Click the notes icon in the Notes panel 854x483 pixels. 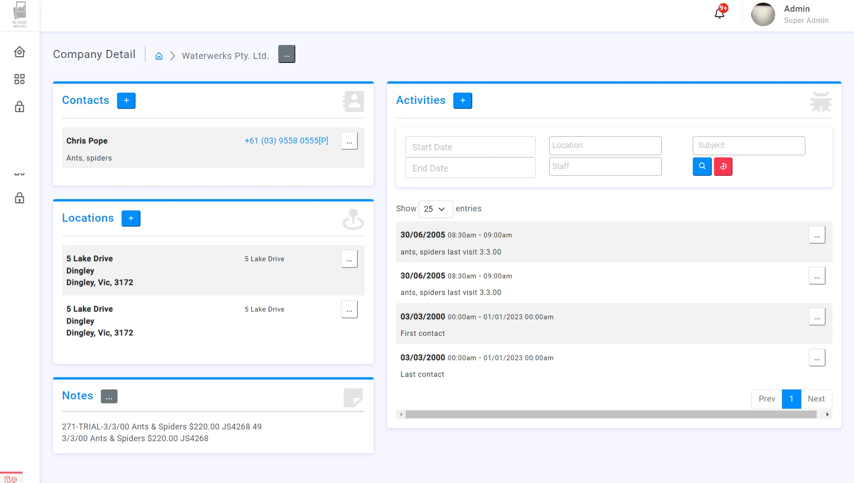coord(353,398)
